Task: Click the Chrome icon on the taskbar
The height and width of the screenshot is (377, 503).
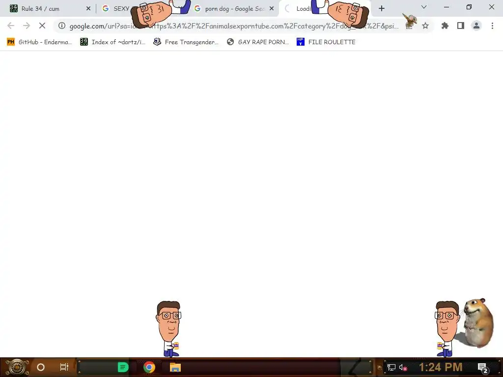Action: tap(149, 367)
